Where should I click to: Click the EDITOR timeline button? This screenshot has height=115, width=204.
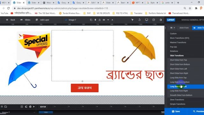pyautogui.click(x=43, y=107)
